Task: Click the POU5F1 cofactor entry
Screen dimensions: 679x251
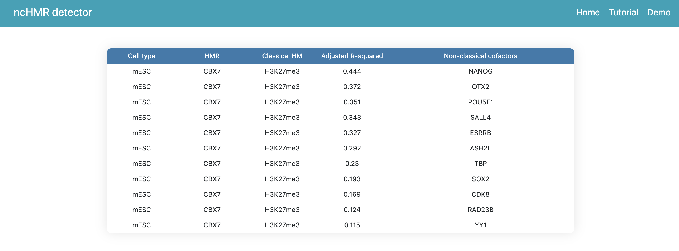Action: [480, 102]
